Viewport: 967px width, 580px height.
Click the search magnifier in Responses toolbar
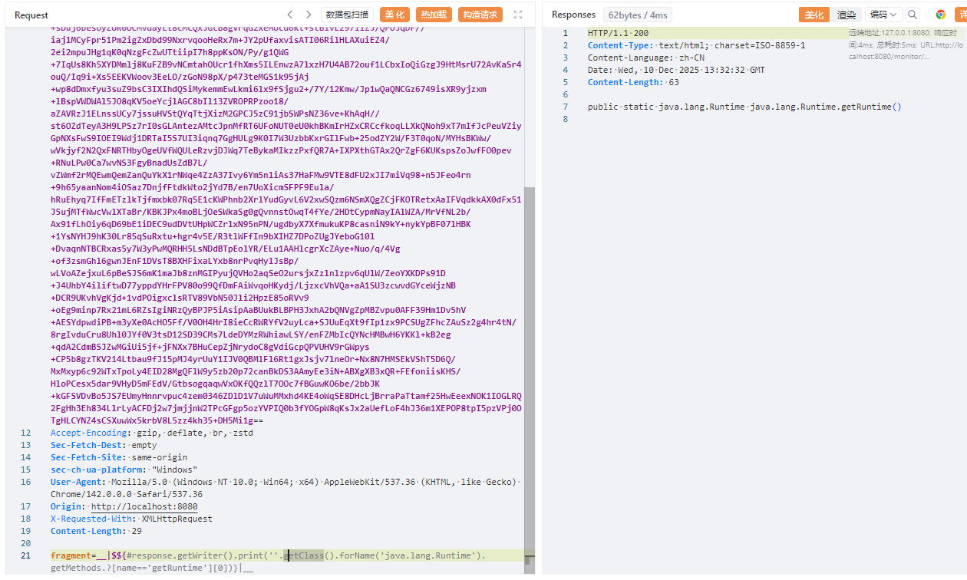tap(912, 15)
